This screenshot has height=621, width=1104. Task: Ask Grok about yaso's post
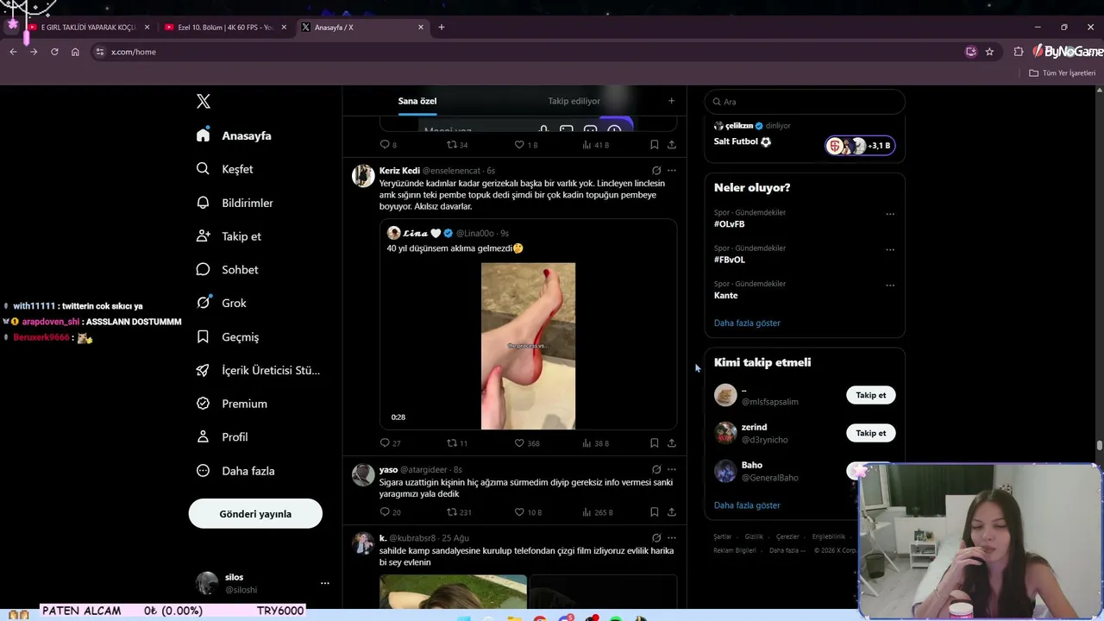point(656,470)
